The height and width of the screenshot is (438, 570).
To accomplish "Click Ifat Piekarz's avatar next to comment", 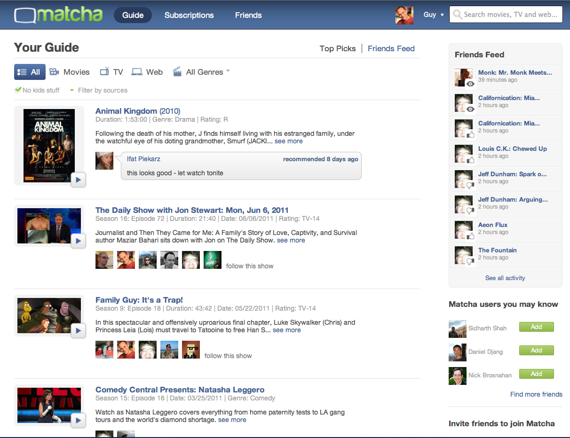I will pyautogui.click(x=104, y=161).
